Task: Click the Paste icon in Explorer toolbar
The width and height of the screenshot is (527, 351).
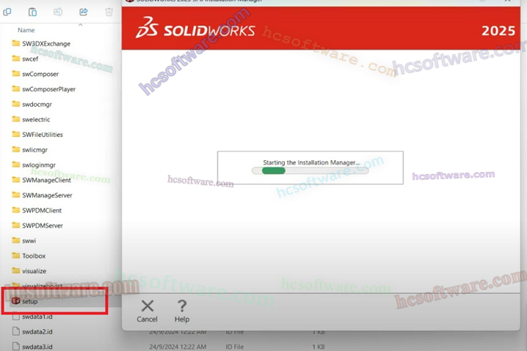Action: (33, 12)
